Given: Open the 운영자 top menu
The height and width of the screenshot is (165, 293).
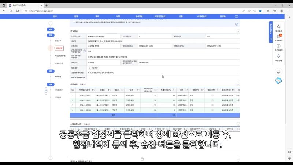Looking at the screenshot, I should [x=223, y=16].
